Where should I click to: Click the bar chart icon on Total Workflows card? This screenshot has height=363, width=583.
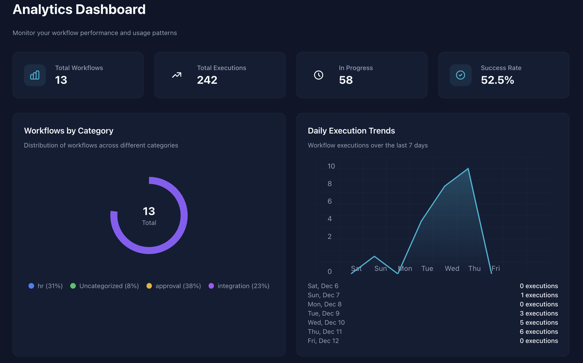tap(35, 75)
